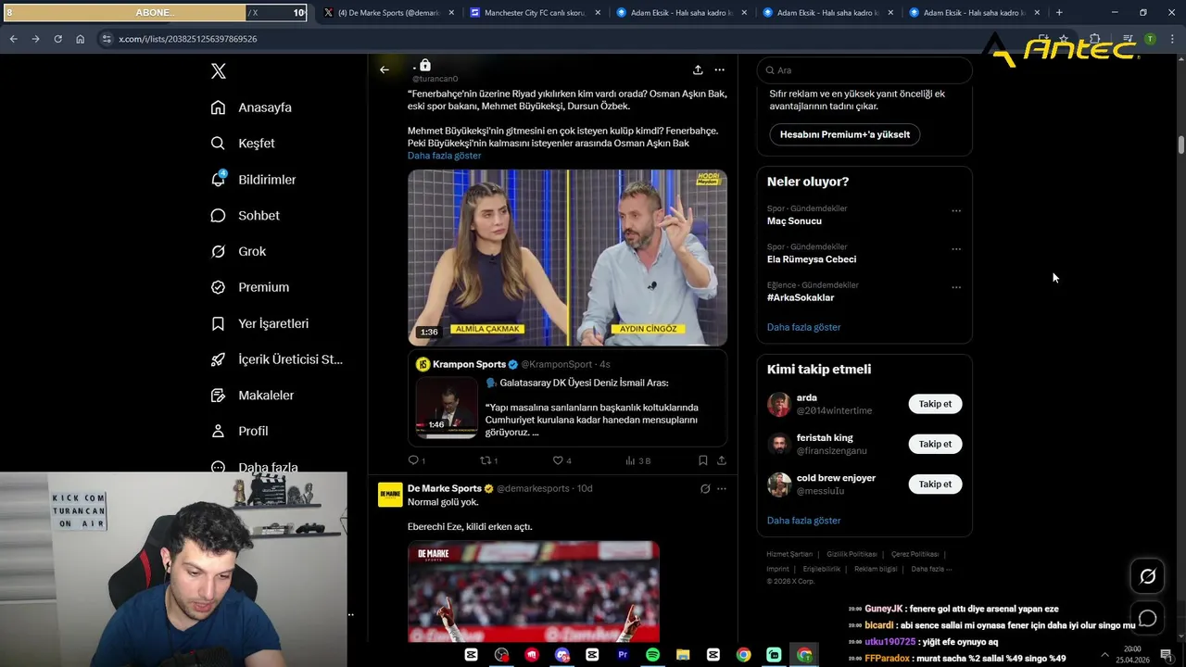
Task: Open OBS Studio from taskbar
Action: tap(501, 655)
